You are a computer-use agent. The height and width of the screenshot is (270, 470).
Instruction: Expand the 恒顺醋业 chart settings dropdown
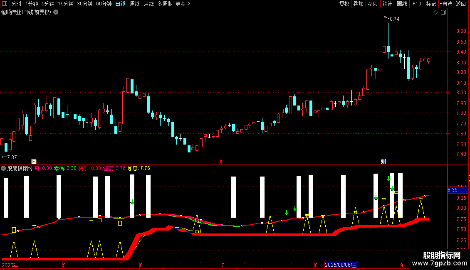point(56,12)
